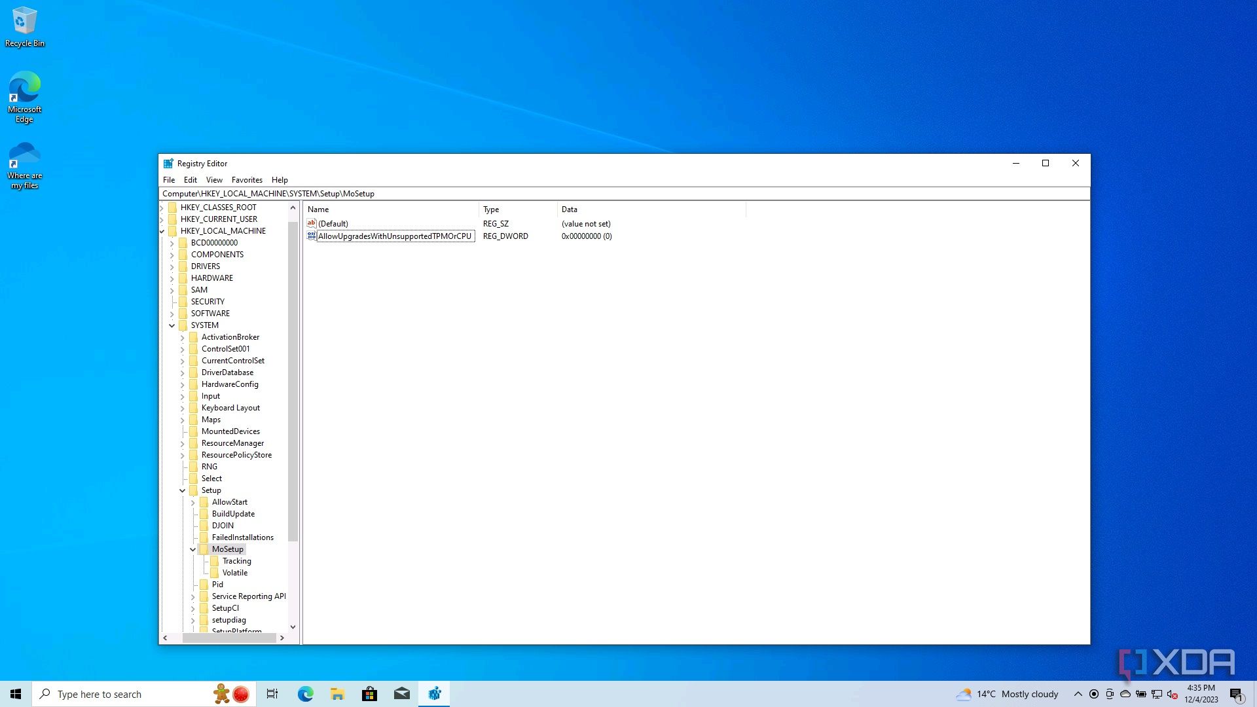Viewport: 1257px width, 707px height.
Task: Launch Microsoft Edge from the taskbar
Action: 304,694
